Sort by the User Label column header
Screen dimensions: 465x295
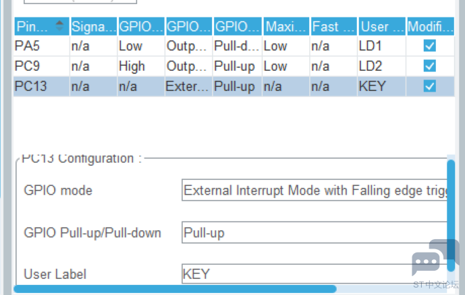(382, 26)
